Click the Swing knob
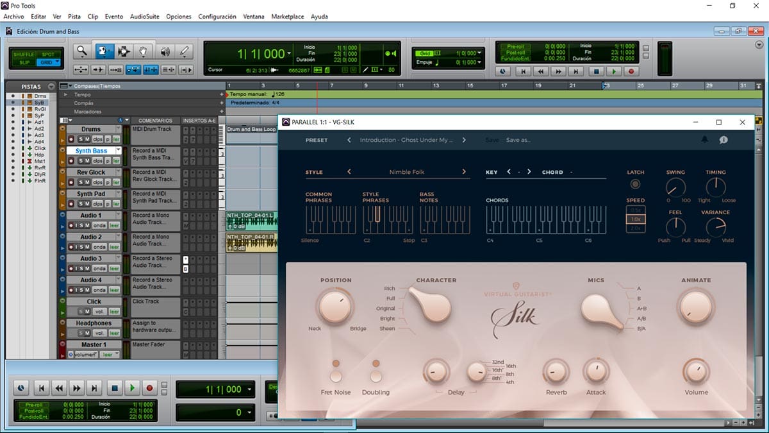This screenshot has width=769, height=433. point(675,187)
